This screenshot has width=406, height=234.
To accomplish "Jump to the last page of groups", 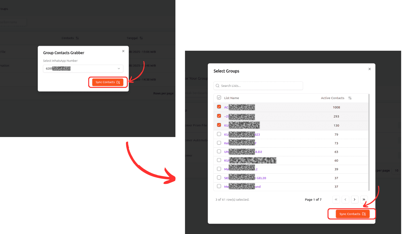I will [x=364, y=199].
